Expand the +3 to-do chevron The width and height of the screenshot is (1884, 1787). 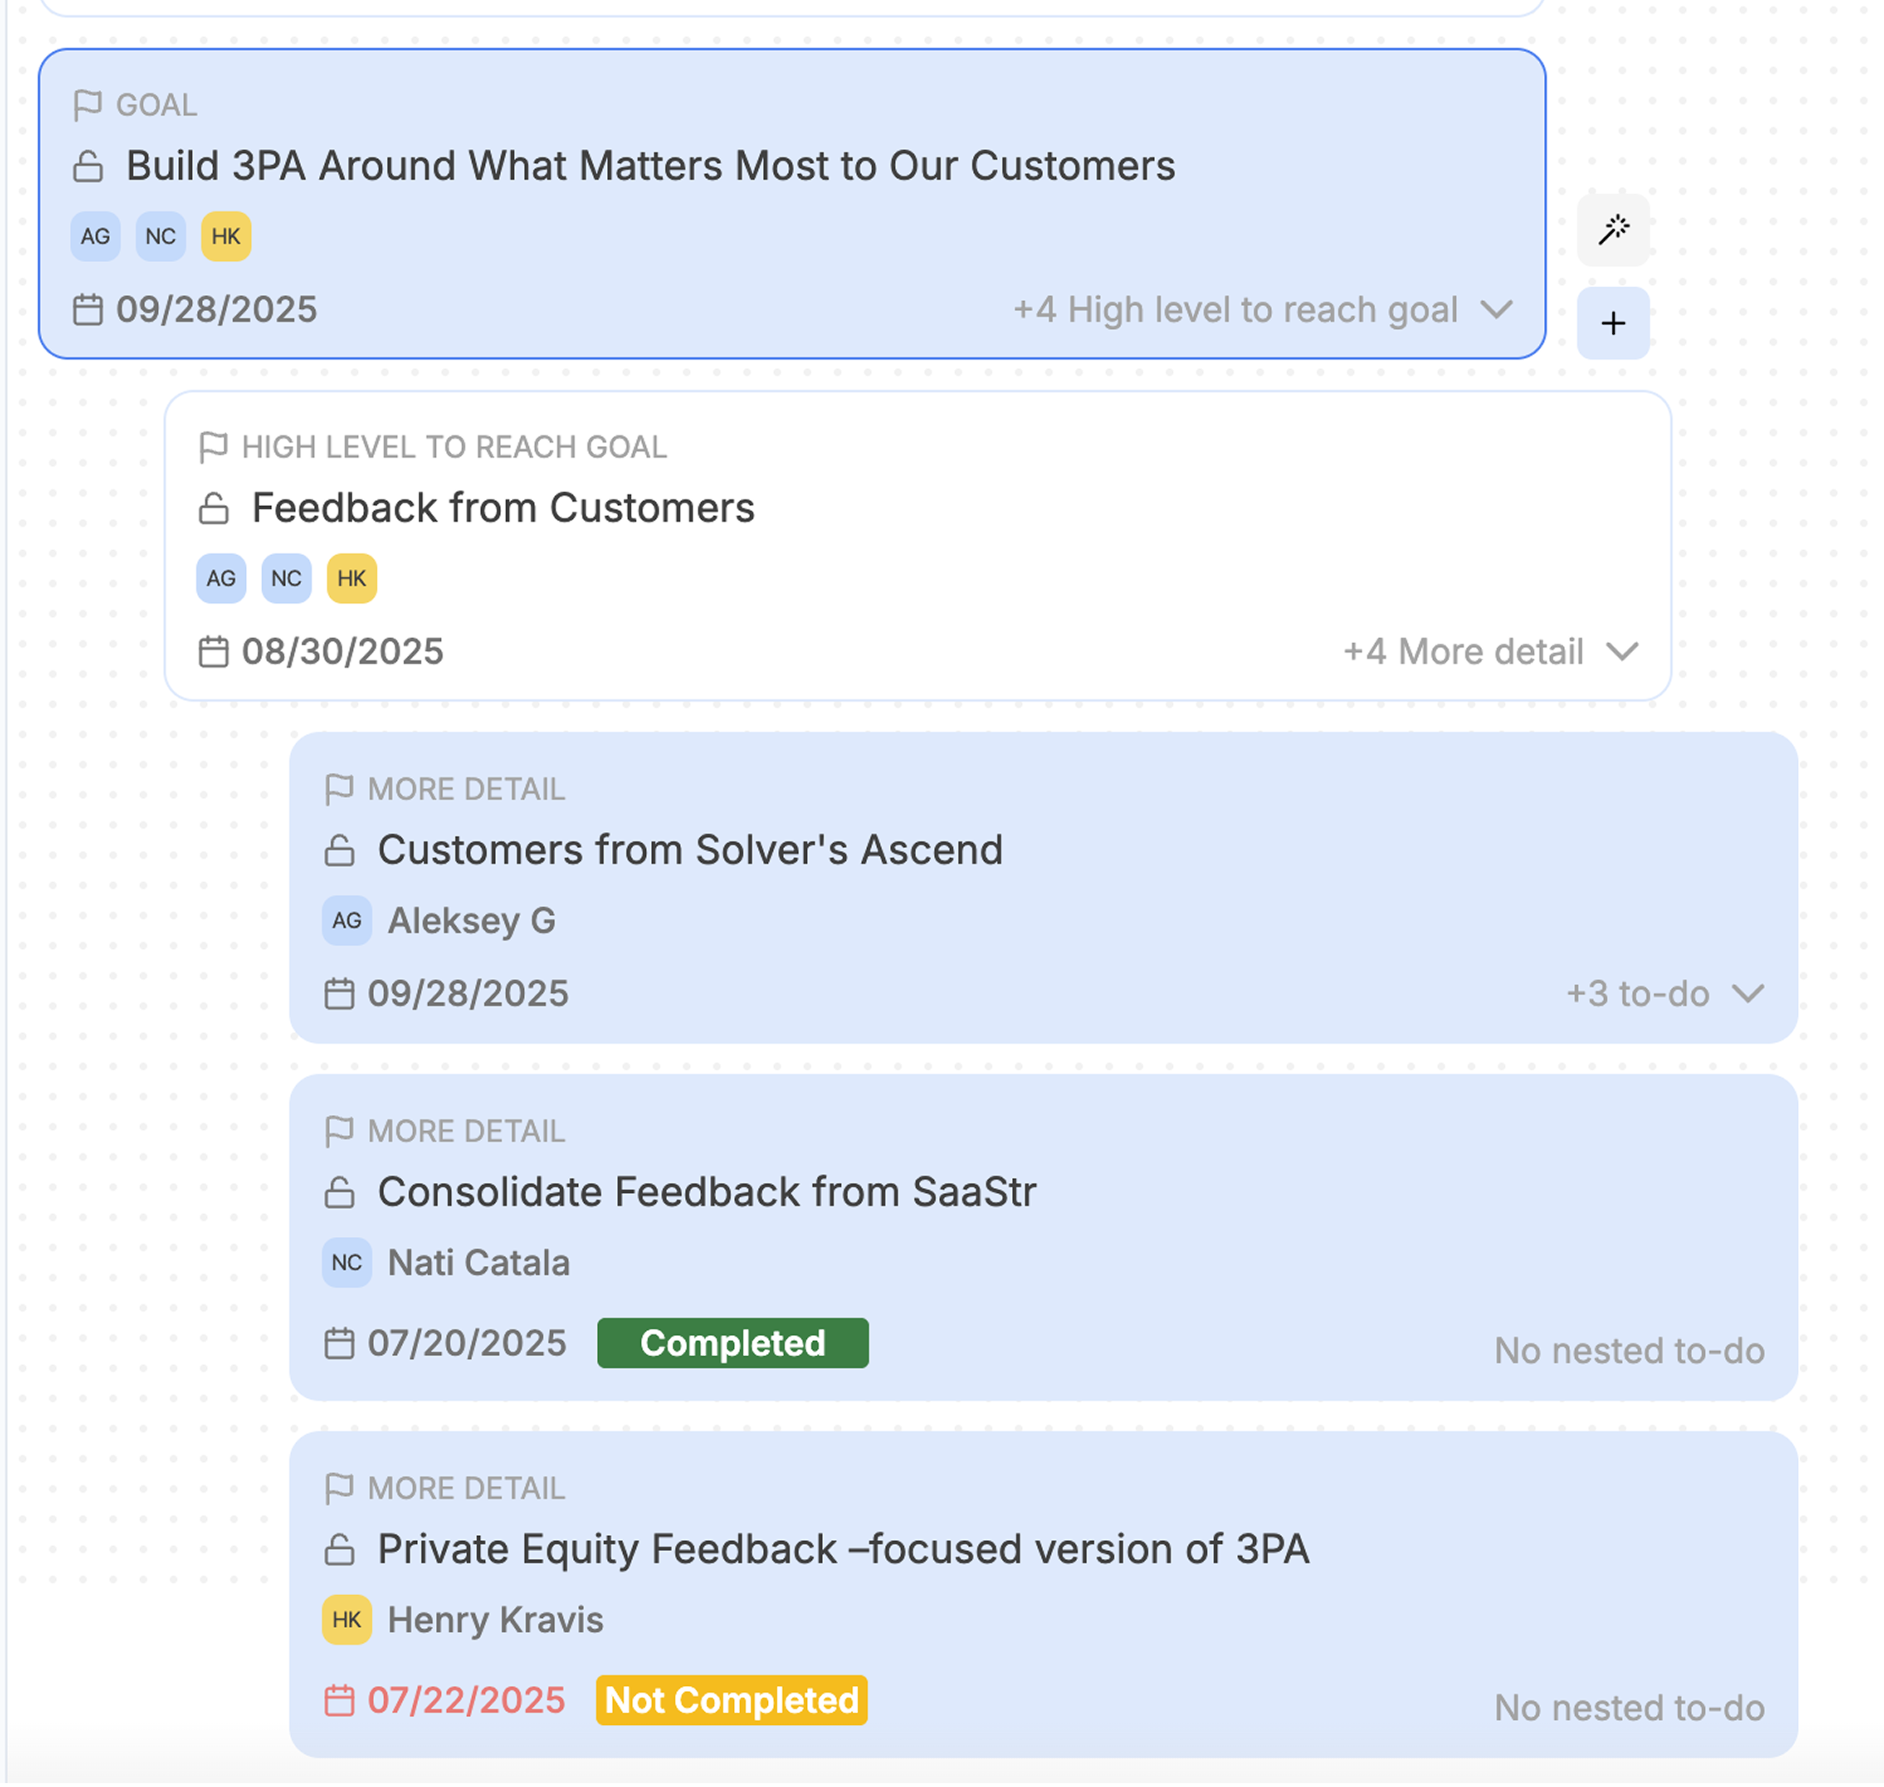pos(1748,993)
